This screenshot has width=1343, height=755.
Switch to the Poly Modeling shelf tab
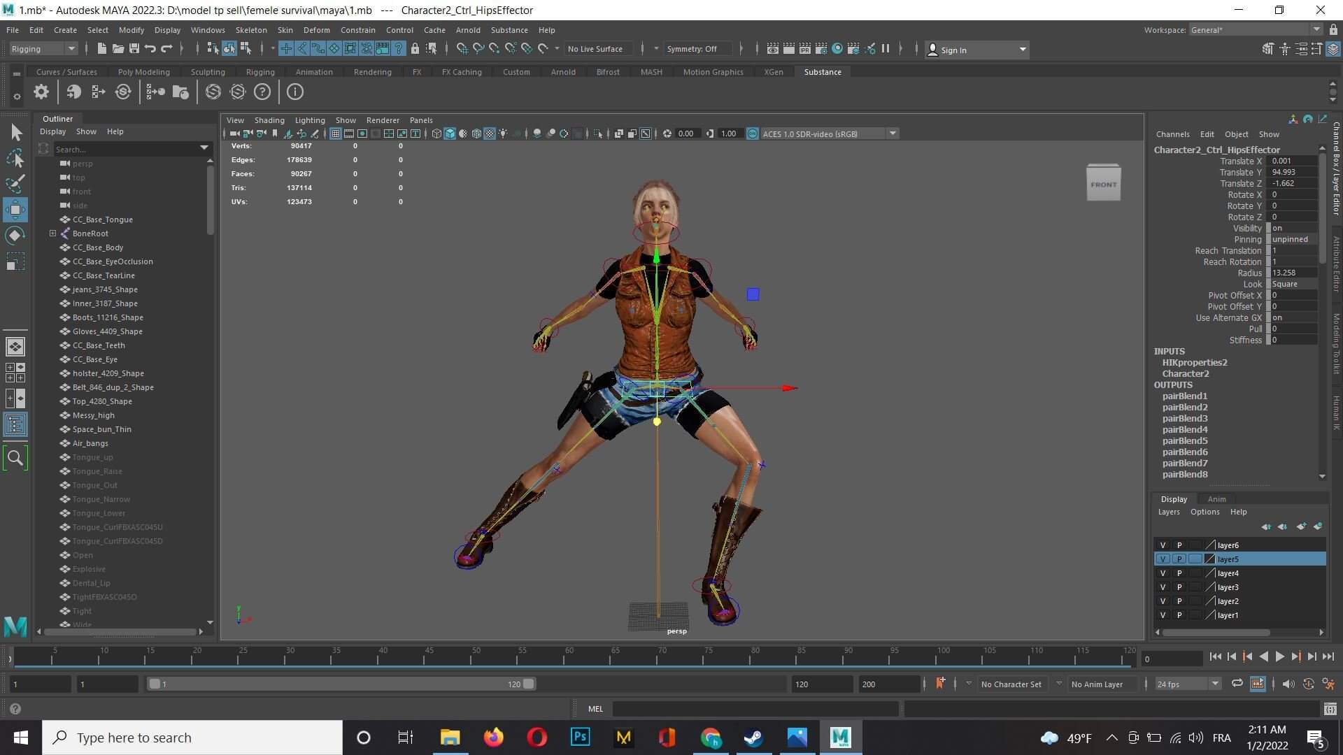coord(143,72)
